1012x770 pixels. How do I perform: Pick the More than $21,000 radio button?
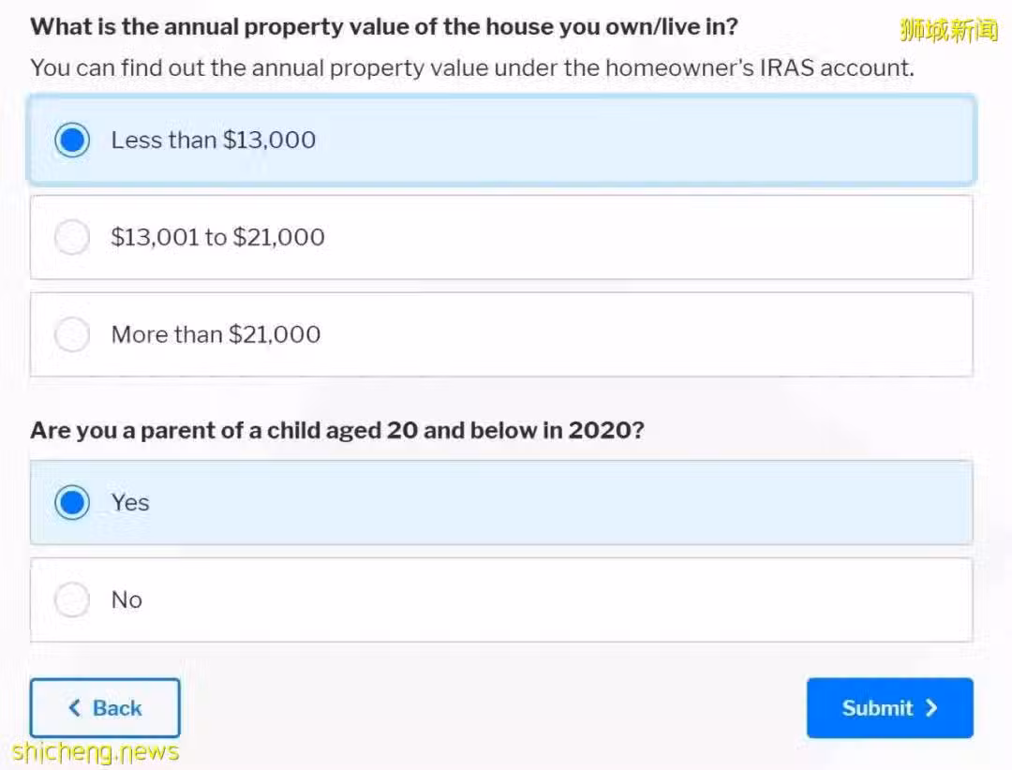[71, 334]
